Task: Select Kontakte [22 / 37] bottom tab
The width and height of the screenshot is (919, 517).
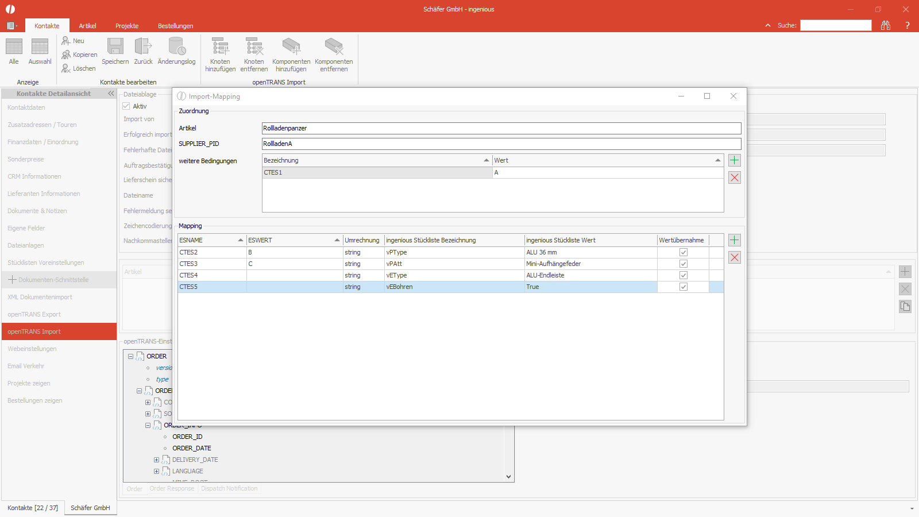Action: point(33,508)
